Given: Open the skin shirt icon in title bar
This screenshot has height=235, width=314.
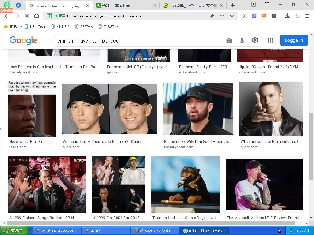Looking at the screenshot, I should point(267,4).
